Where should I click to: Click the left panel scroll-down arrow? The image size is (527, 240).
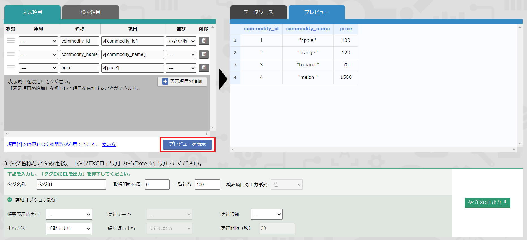coord(213,128)
